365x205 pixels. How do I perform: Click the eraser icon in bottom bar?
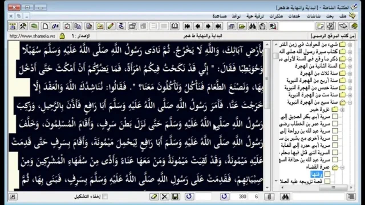tap(154, 196)
